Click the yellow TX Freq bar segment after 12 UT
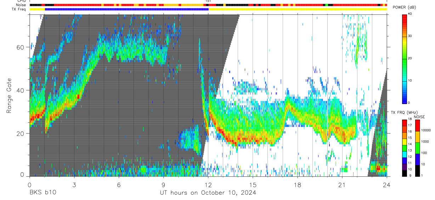Viewport: 435px width, 200px height. (x=298, y=9)
